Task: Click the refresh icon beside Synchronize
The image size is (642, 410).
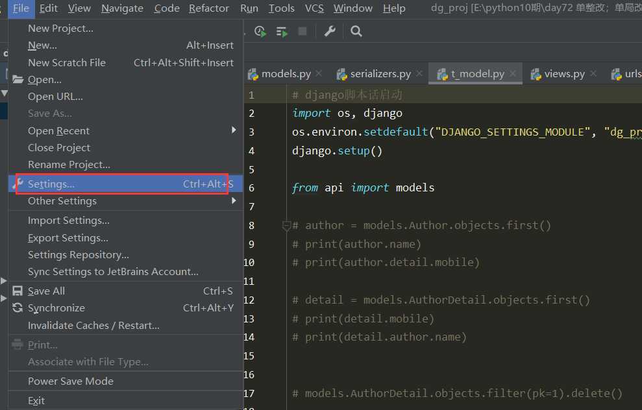Action: tap(18, 307)
